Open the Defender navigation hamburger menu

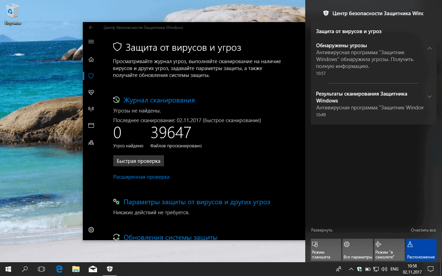(91, 41)
